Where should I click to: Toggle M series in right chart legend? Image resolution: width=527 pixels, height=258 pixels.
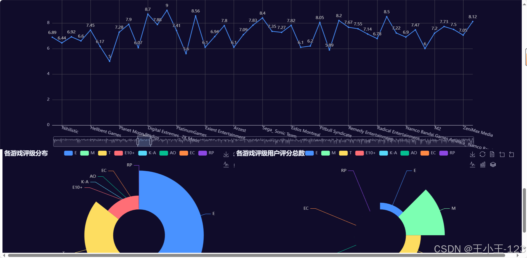328,153
